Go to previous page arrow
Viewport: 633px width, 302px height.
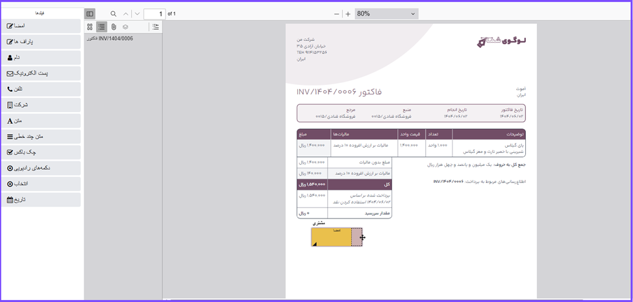(x=126, y=14)
